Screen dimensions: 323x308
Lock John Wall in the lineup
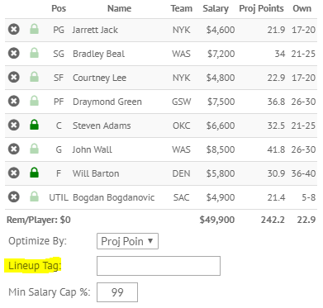[x=34, y=149]
